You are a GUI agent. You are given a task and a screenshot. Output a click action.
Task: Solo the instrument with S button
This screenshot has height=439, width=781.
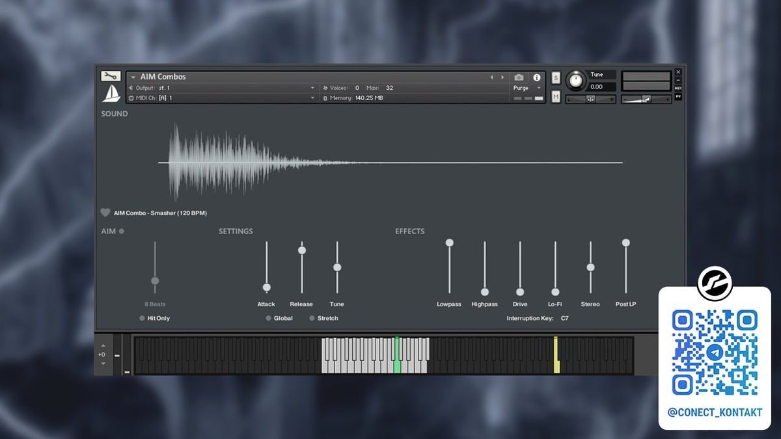pyautogui.click(x=556, y=78)
